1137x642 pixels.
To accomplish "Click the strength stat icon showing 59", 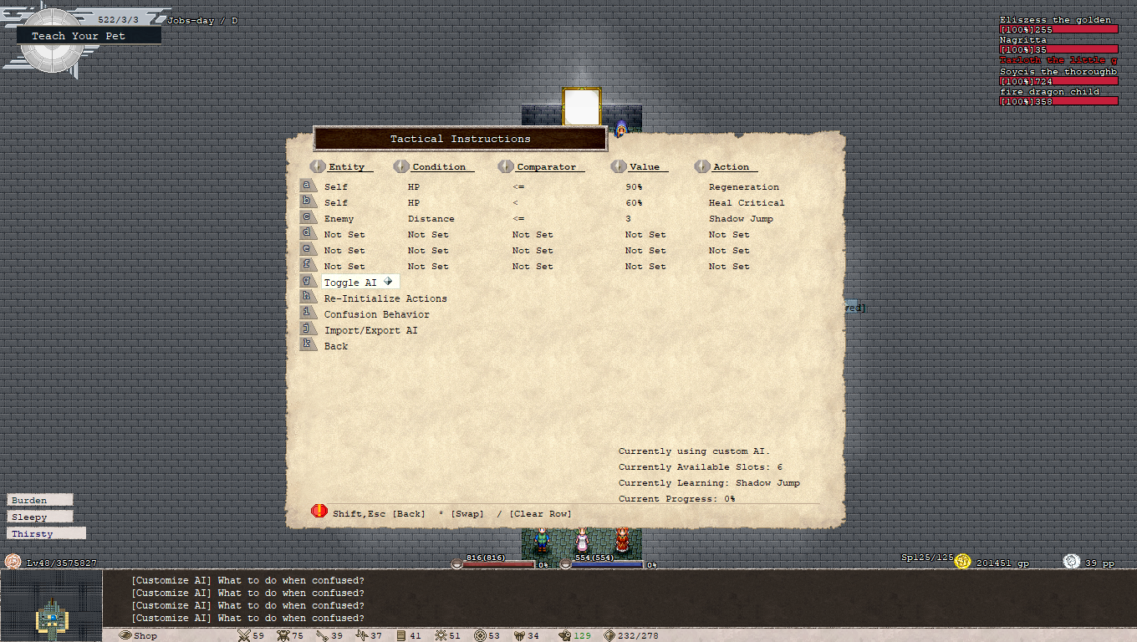I will click(x=244, y=635).
